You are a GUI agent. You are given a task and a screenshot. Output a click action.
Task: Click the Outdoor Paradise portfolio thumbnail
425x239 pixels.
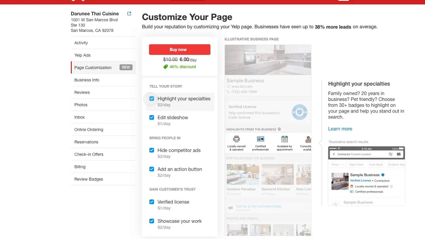point(243,174)
